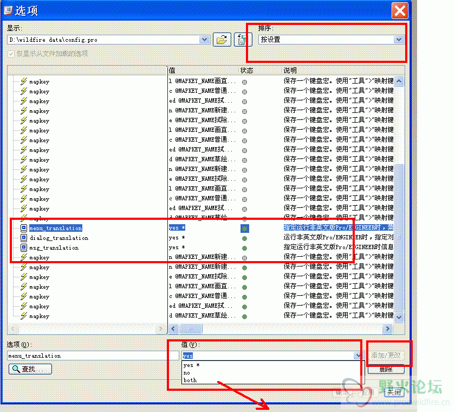Focus the 值 value input showing yes
The height and width of the screenshot is (412, 455).
[x=268, y=356]
